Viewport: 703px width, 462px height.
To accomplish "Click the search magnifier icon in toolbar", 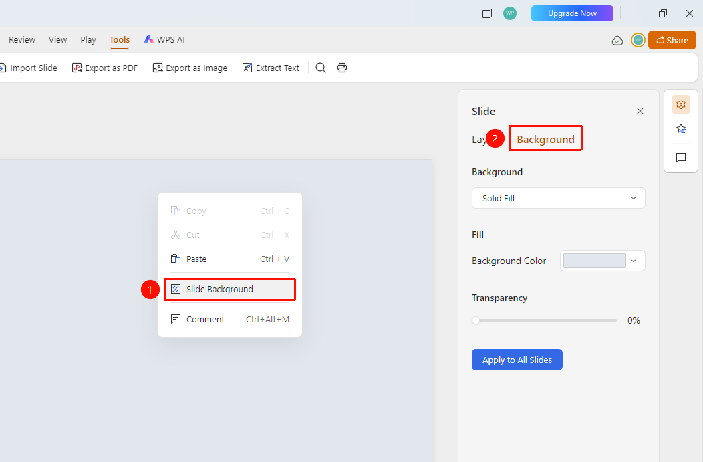I will point(321,68).
